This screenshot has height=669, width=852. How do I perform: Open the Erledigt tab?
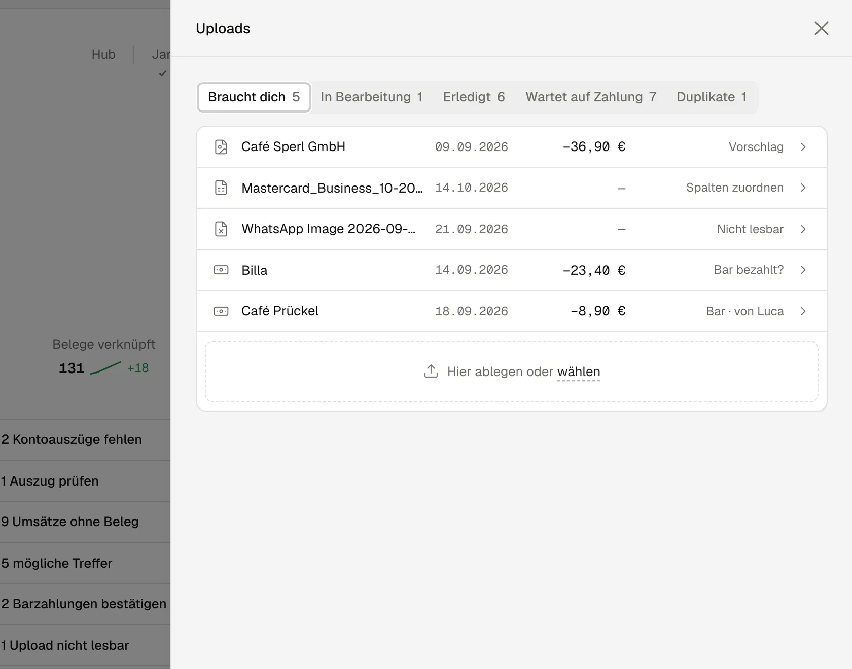[474, 97]
